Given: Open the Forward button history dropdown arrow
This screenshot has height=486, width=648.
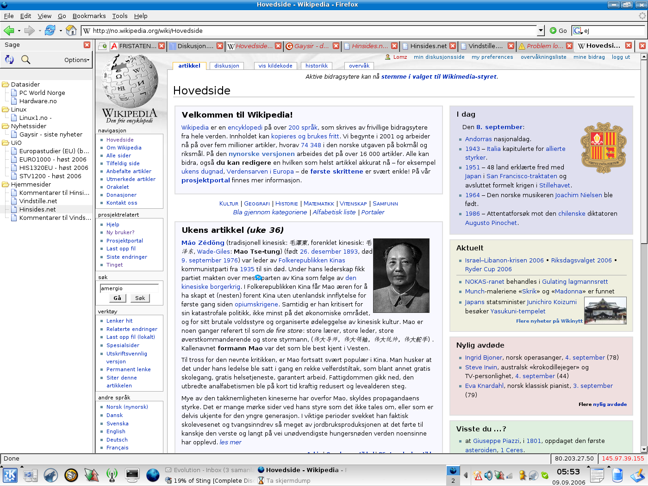Looking at the screenshot, I should (x=40, y=31).
